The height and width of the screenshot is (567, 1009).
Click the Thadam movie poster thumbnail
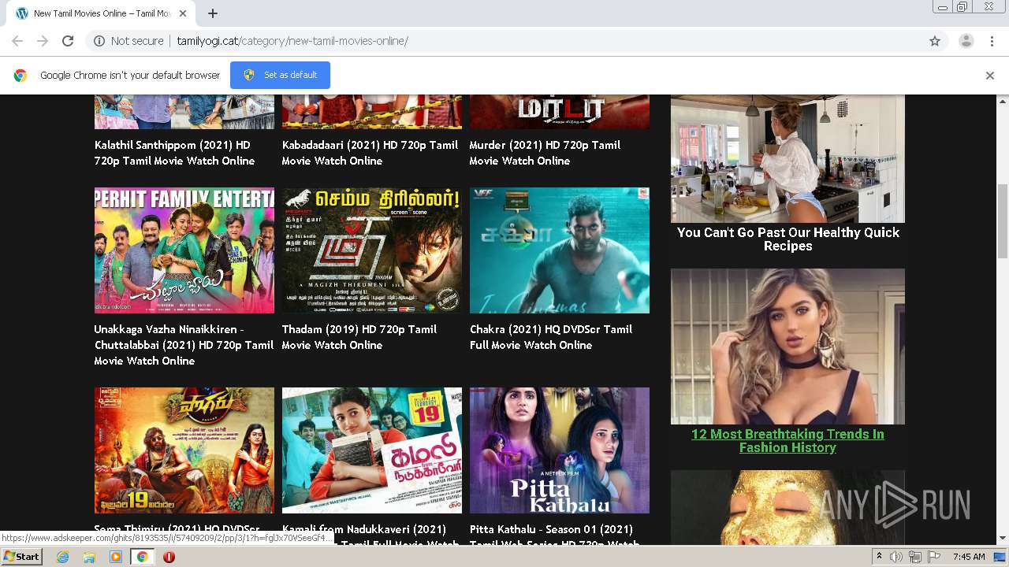[372, 250]
